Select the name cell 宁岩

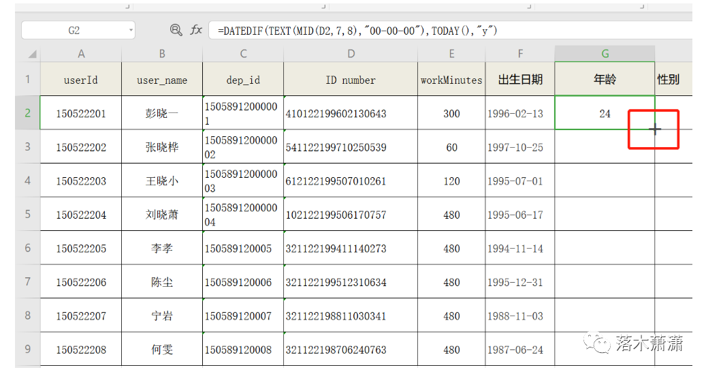coord(162,316)
